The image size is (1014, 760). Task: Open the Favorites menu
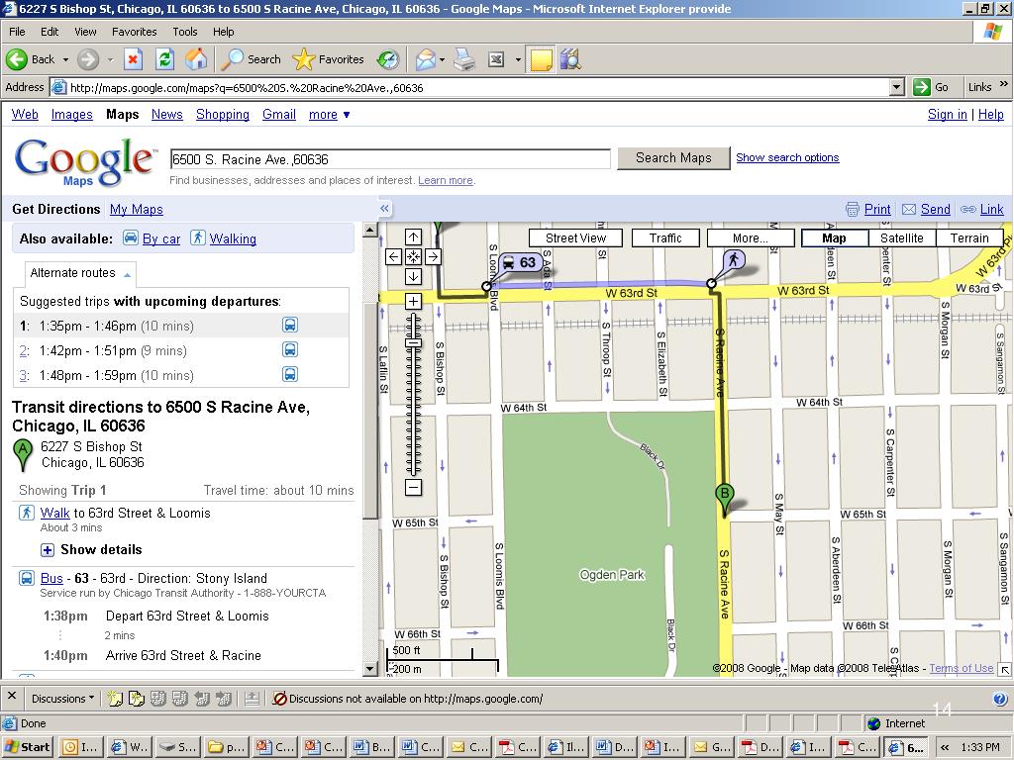click(x=135, y=32)
